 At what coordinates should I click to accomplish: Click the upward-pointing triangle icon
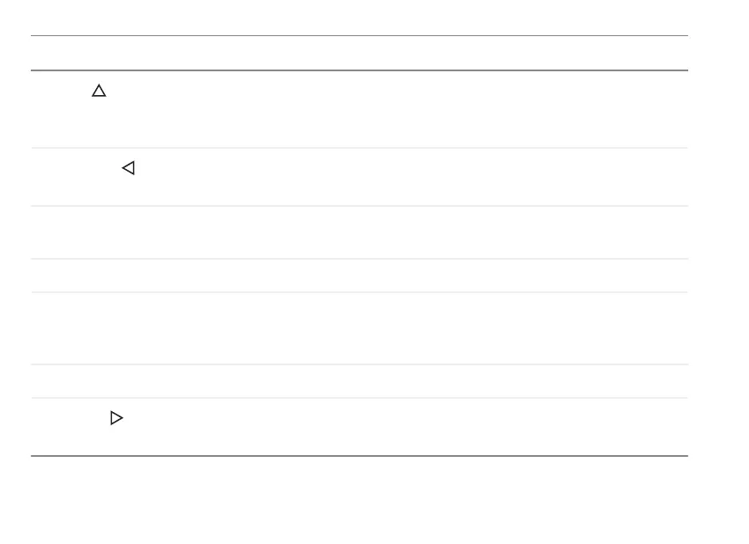99,91
